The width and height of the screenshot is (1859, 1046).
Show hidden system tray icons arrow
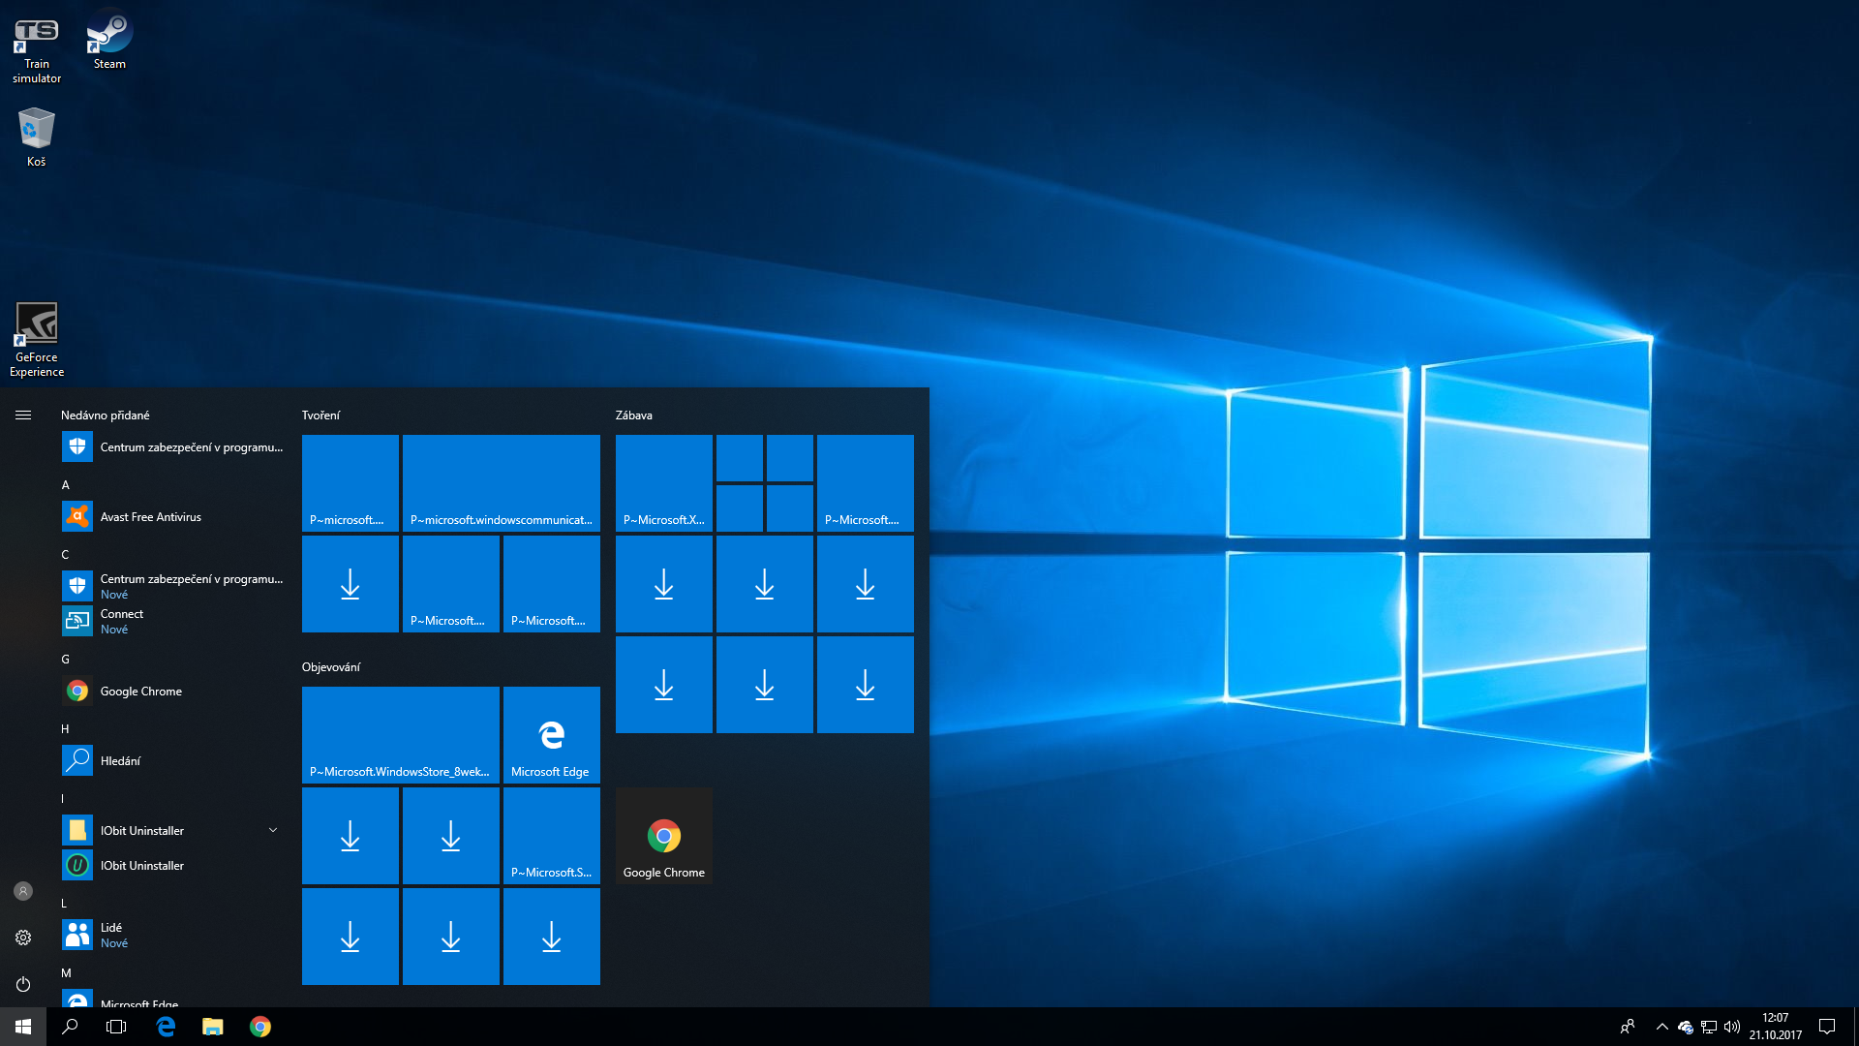(1661, 1027)
